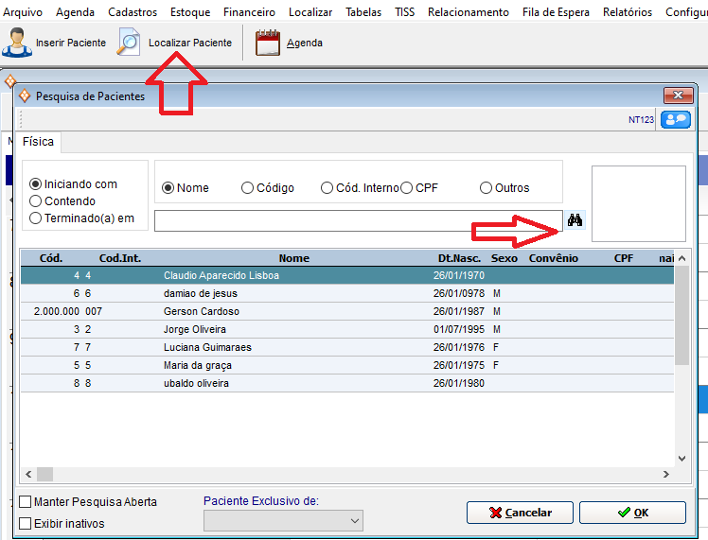The width and height of the screenshot is (708, 540).
Task: Click the binoculars search icon
Action: pyautogui.click(x=575, y=220)
